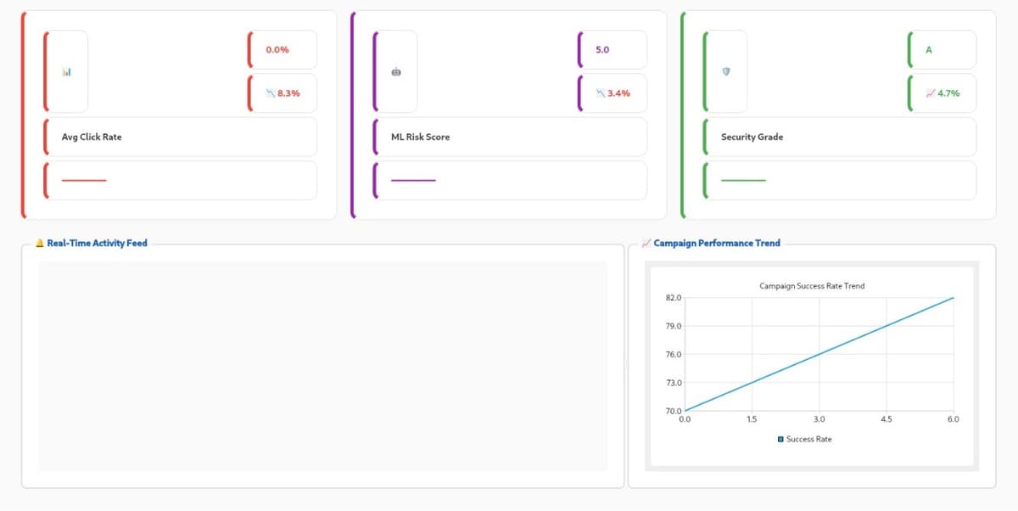The image size is (1018, 511).
Task: Click the trend-line icon beside Campaign Performance Trend
Action: 646,243
